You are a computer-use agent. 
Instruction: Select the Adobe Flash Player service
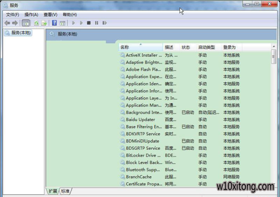180,69
